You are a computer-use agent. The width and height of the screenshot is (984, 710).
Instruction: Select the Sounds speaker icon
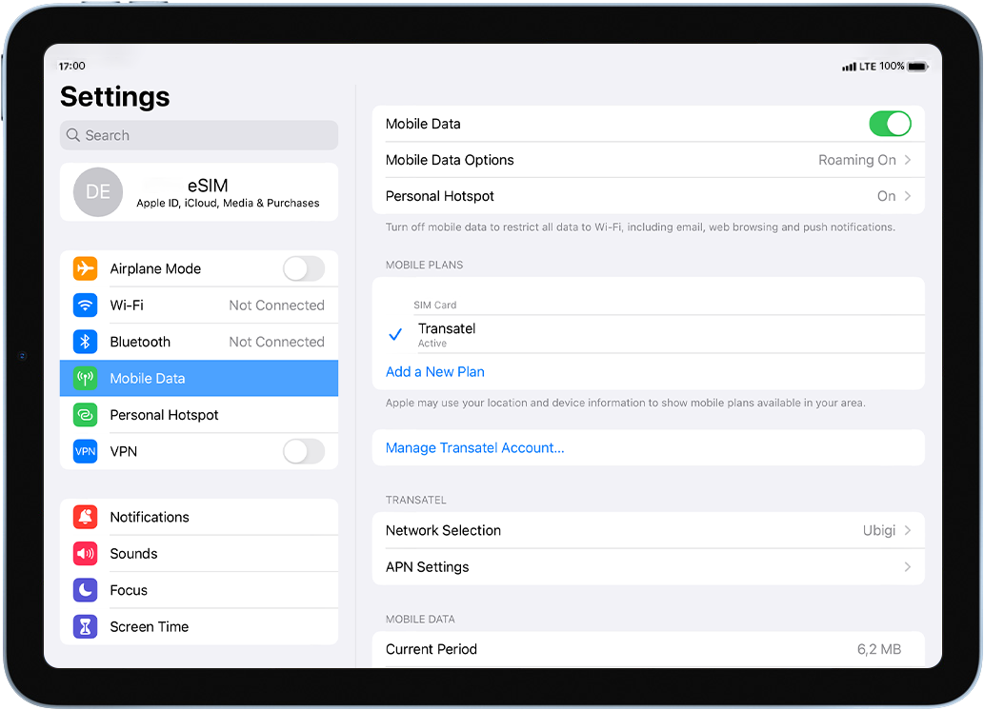click(x=85, y=553)
